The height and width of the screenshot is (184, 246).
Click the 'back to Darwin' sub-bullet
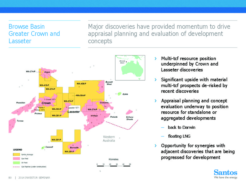click(x=181, y=127)
